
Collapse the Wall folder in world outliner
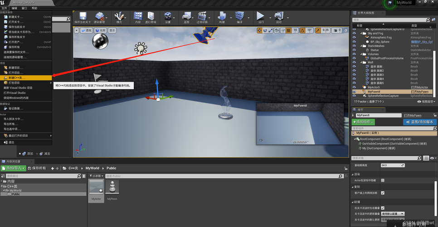coord(361,62)
